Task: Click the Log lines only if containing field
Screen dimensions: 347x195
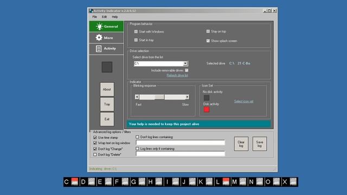Action: pos(181,154)
